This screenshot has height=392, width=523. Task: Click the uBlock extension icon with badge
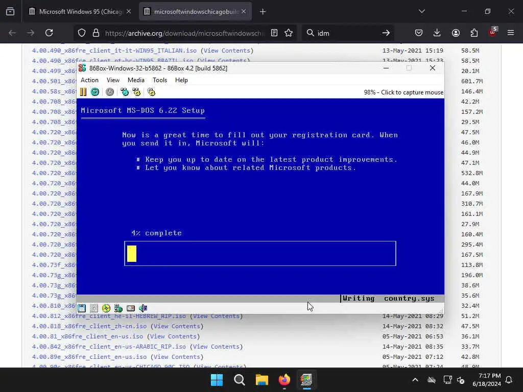tap(493, 32)
